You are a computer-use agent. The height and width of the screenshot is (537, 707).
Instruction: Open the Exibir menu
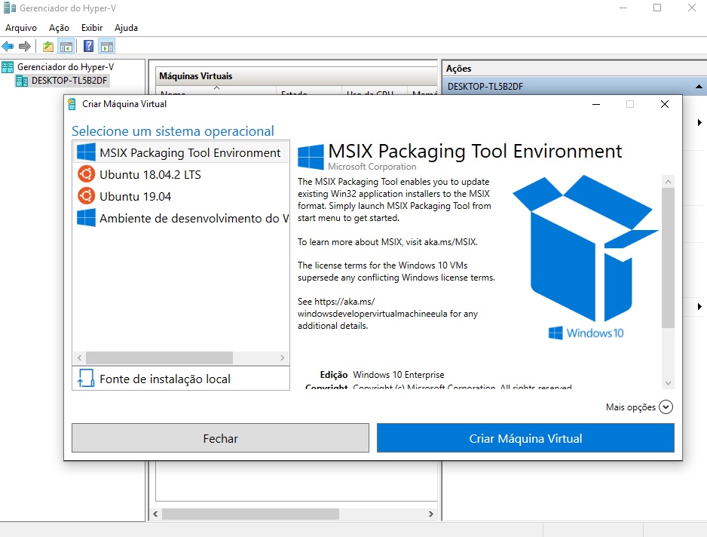pyautogui.click(x=92, y=28)
